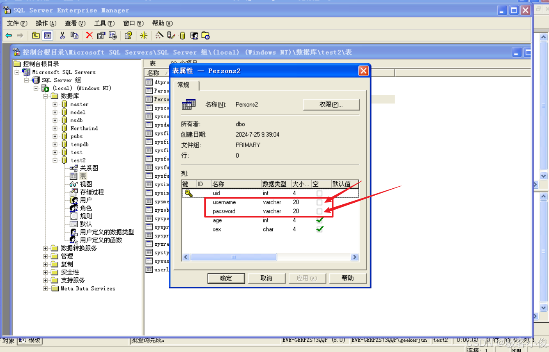
Task: Expand the msdb database node
Action: (x=55, y=120)
